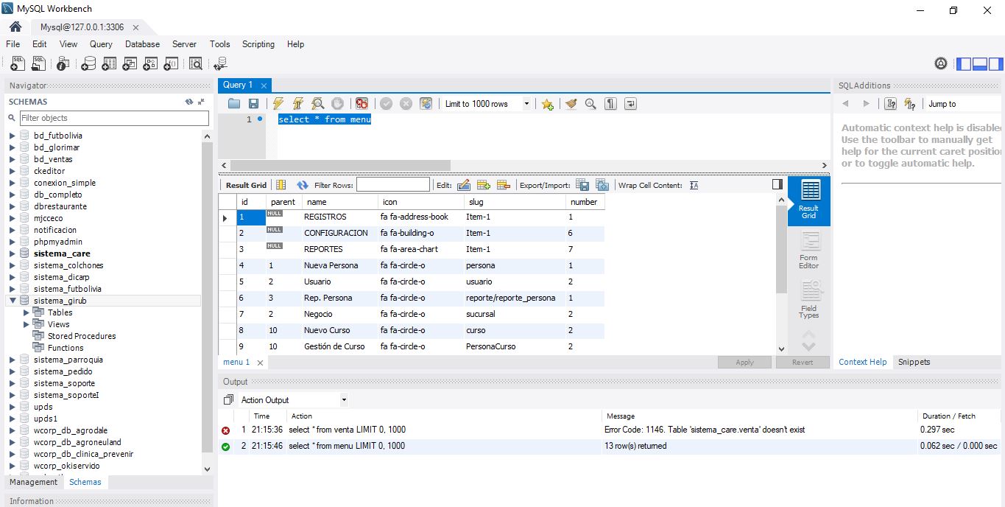1005x507 pixels.
Task: Go to the home screen icon
Action: pyautogui.click(x=15, y=27)
